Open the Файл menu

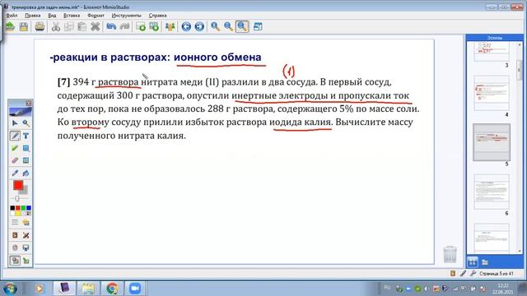coord(12,16)
